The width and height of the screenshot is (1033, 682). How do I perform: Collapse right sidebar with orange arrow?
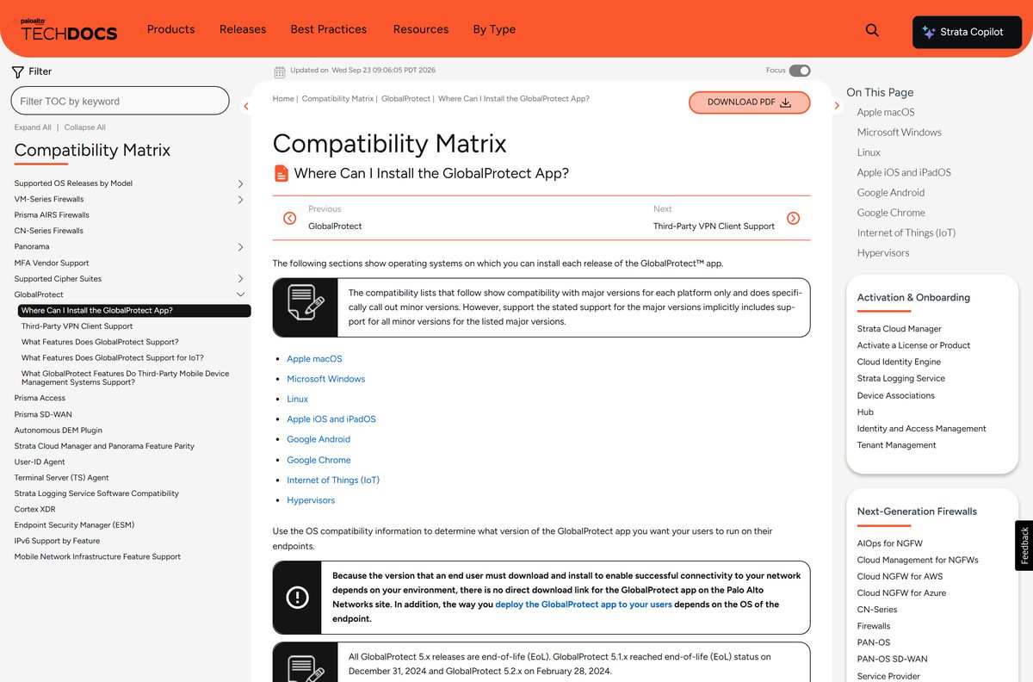click(837, 106)
